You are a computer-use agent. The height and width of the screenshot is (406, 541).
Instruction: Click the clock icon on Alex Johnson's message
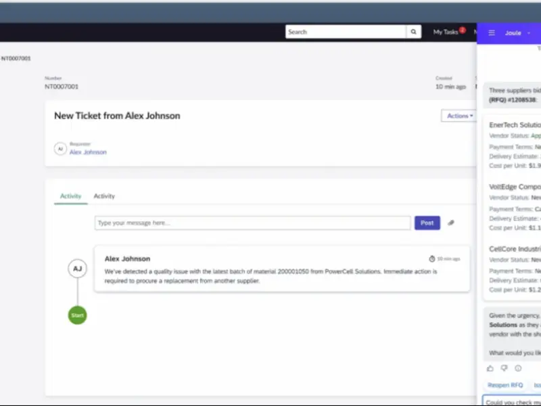[x=432, y=259]
